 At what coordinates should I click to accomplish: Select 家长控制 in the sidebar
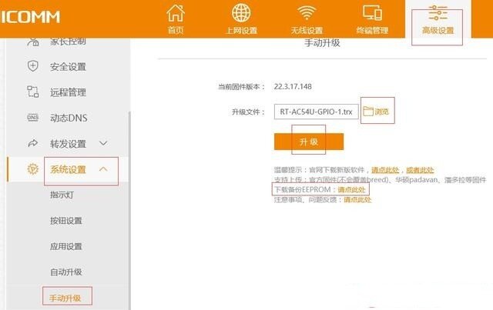click(68, 42)
